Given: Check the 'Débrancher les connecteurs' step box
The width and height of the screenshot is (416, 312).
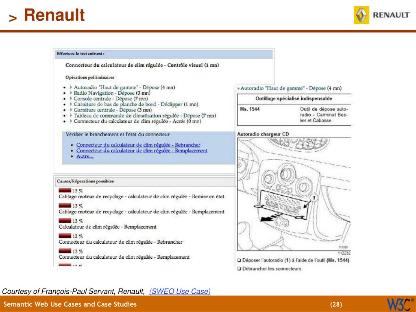Looking at the screenshot, I should (x=239, y=269).
